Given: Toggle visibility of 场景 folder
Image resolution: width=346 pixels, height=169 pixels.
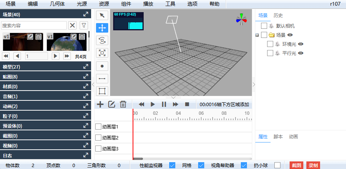Looking at the screenshot, I should click(290, 35).
